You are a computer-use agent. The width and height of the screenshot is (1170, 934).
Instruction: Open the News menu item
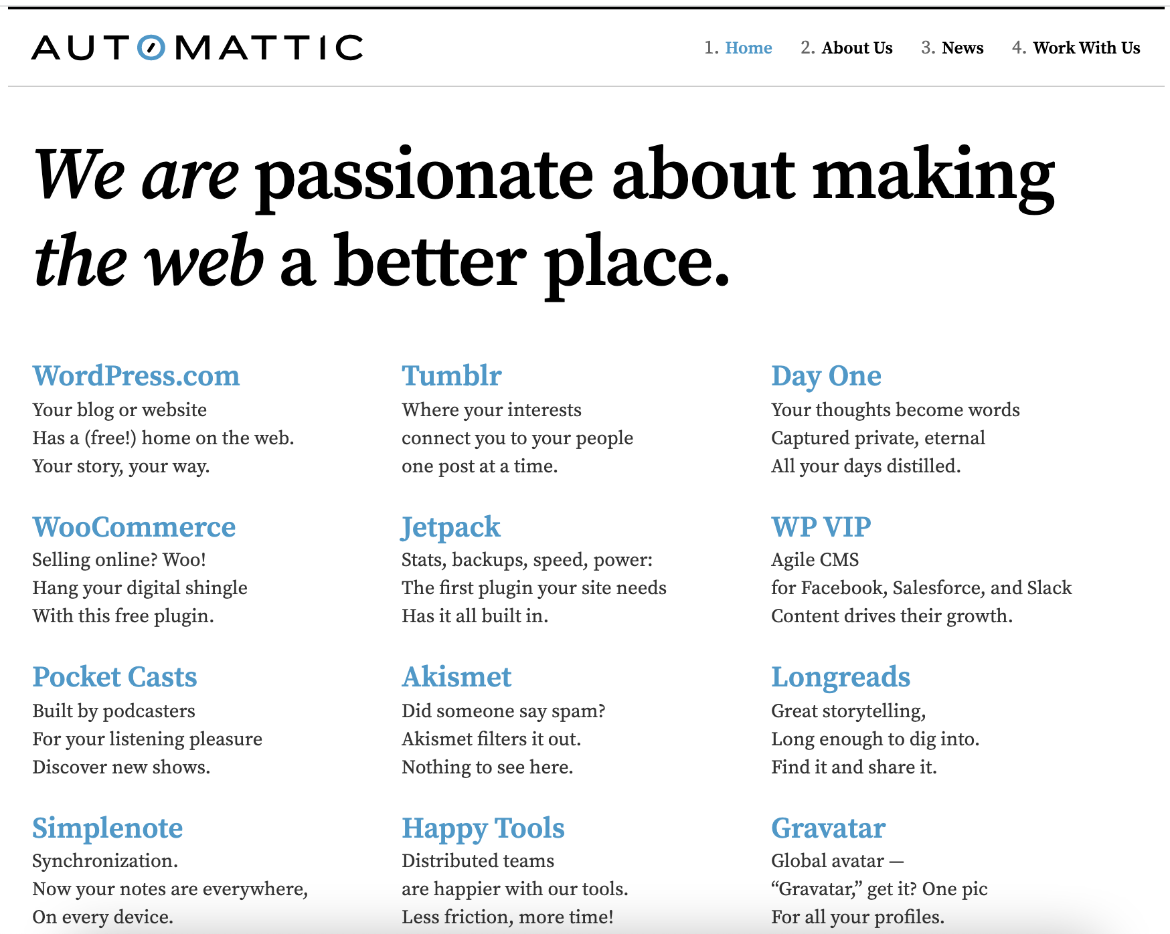[x=963, y=48]
